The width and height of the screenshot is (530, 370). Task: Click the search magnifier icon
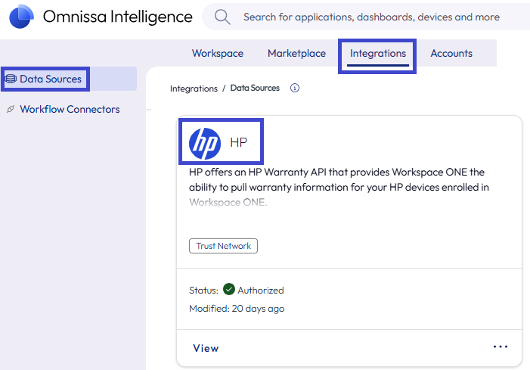(222, 17)
